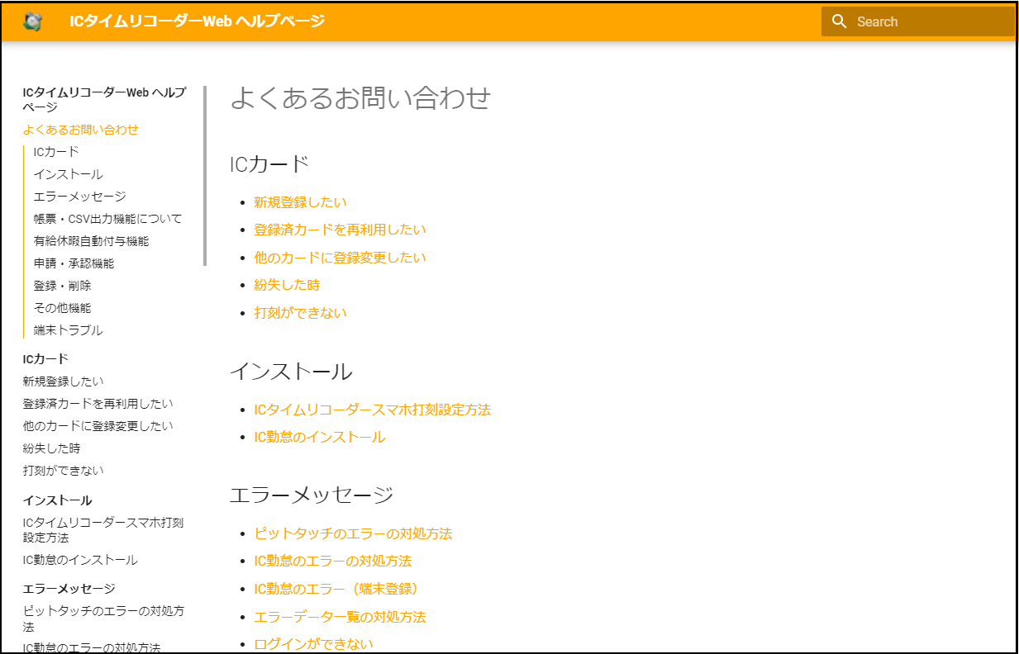This screenshot has height=654, width=1019.
Task: Jump to インストール in sidebar contents list
Action: pos(69,174)
